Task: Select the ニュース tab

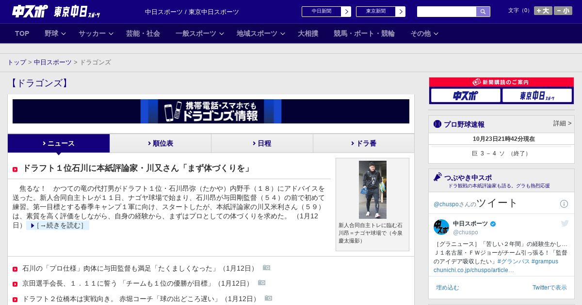Action: [x=59, y=143]
